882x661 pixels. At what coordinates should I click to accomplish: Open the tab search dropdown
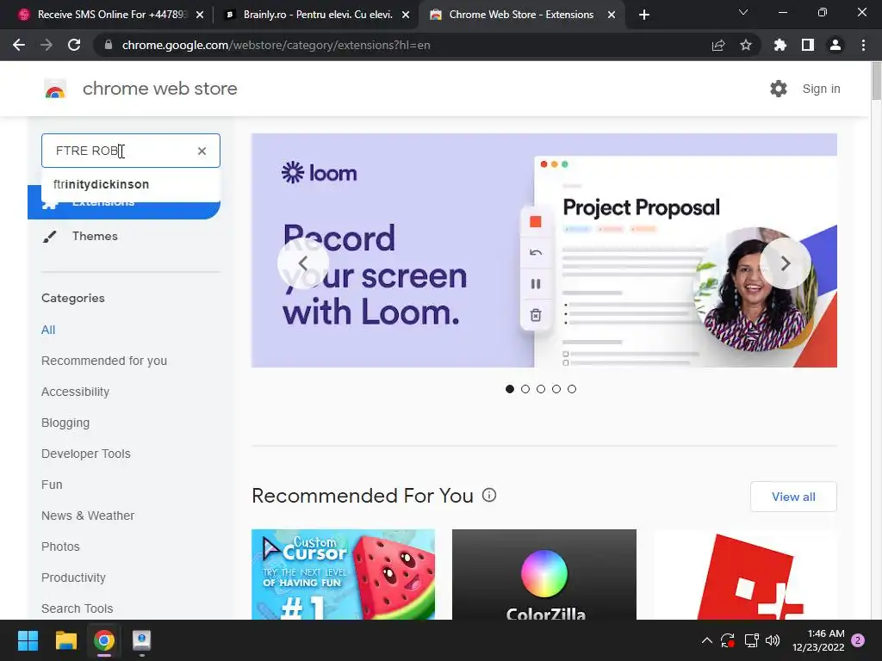click(x=743, y=12)
